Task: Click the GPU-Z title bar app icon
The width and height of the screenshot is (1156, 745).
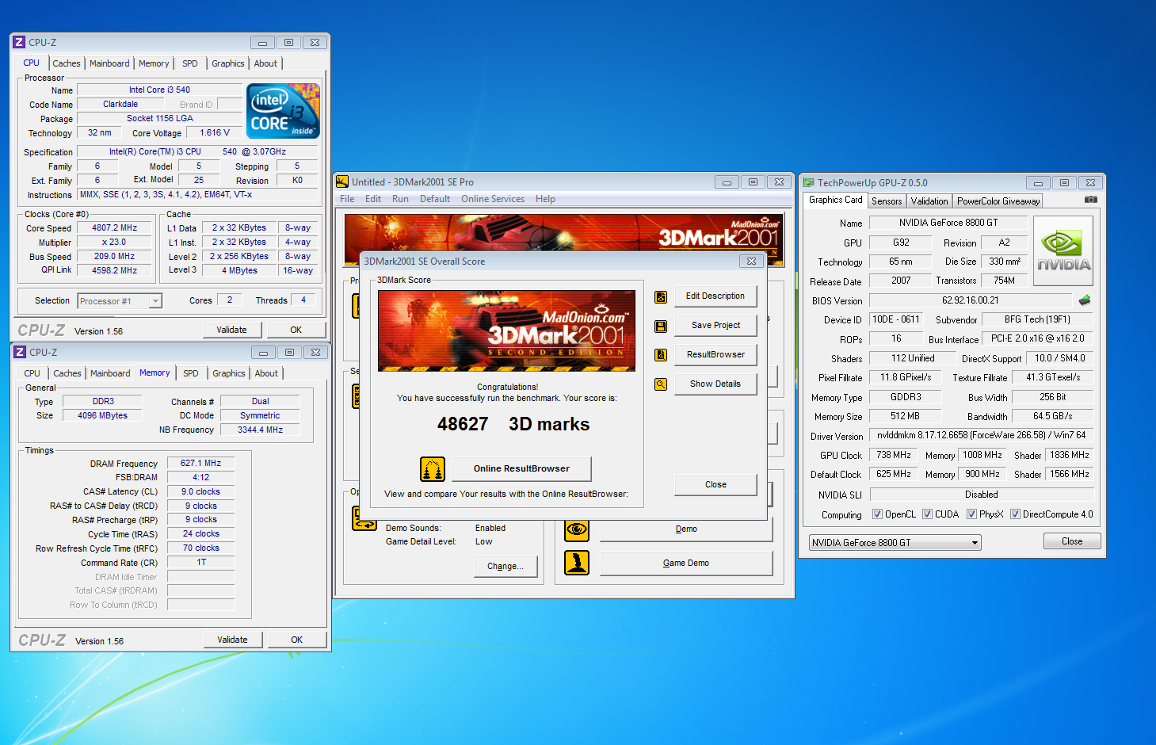Action: click(x=808, y=182)
